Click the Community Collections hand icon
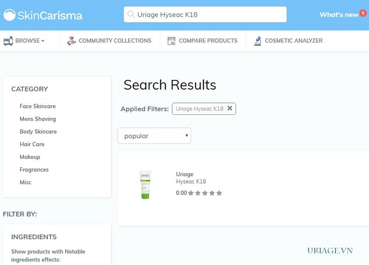The width and height of the screenshot is (369, 265). (x=73, y=41)
